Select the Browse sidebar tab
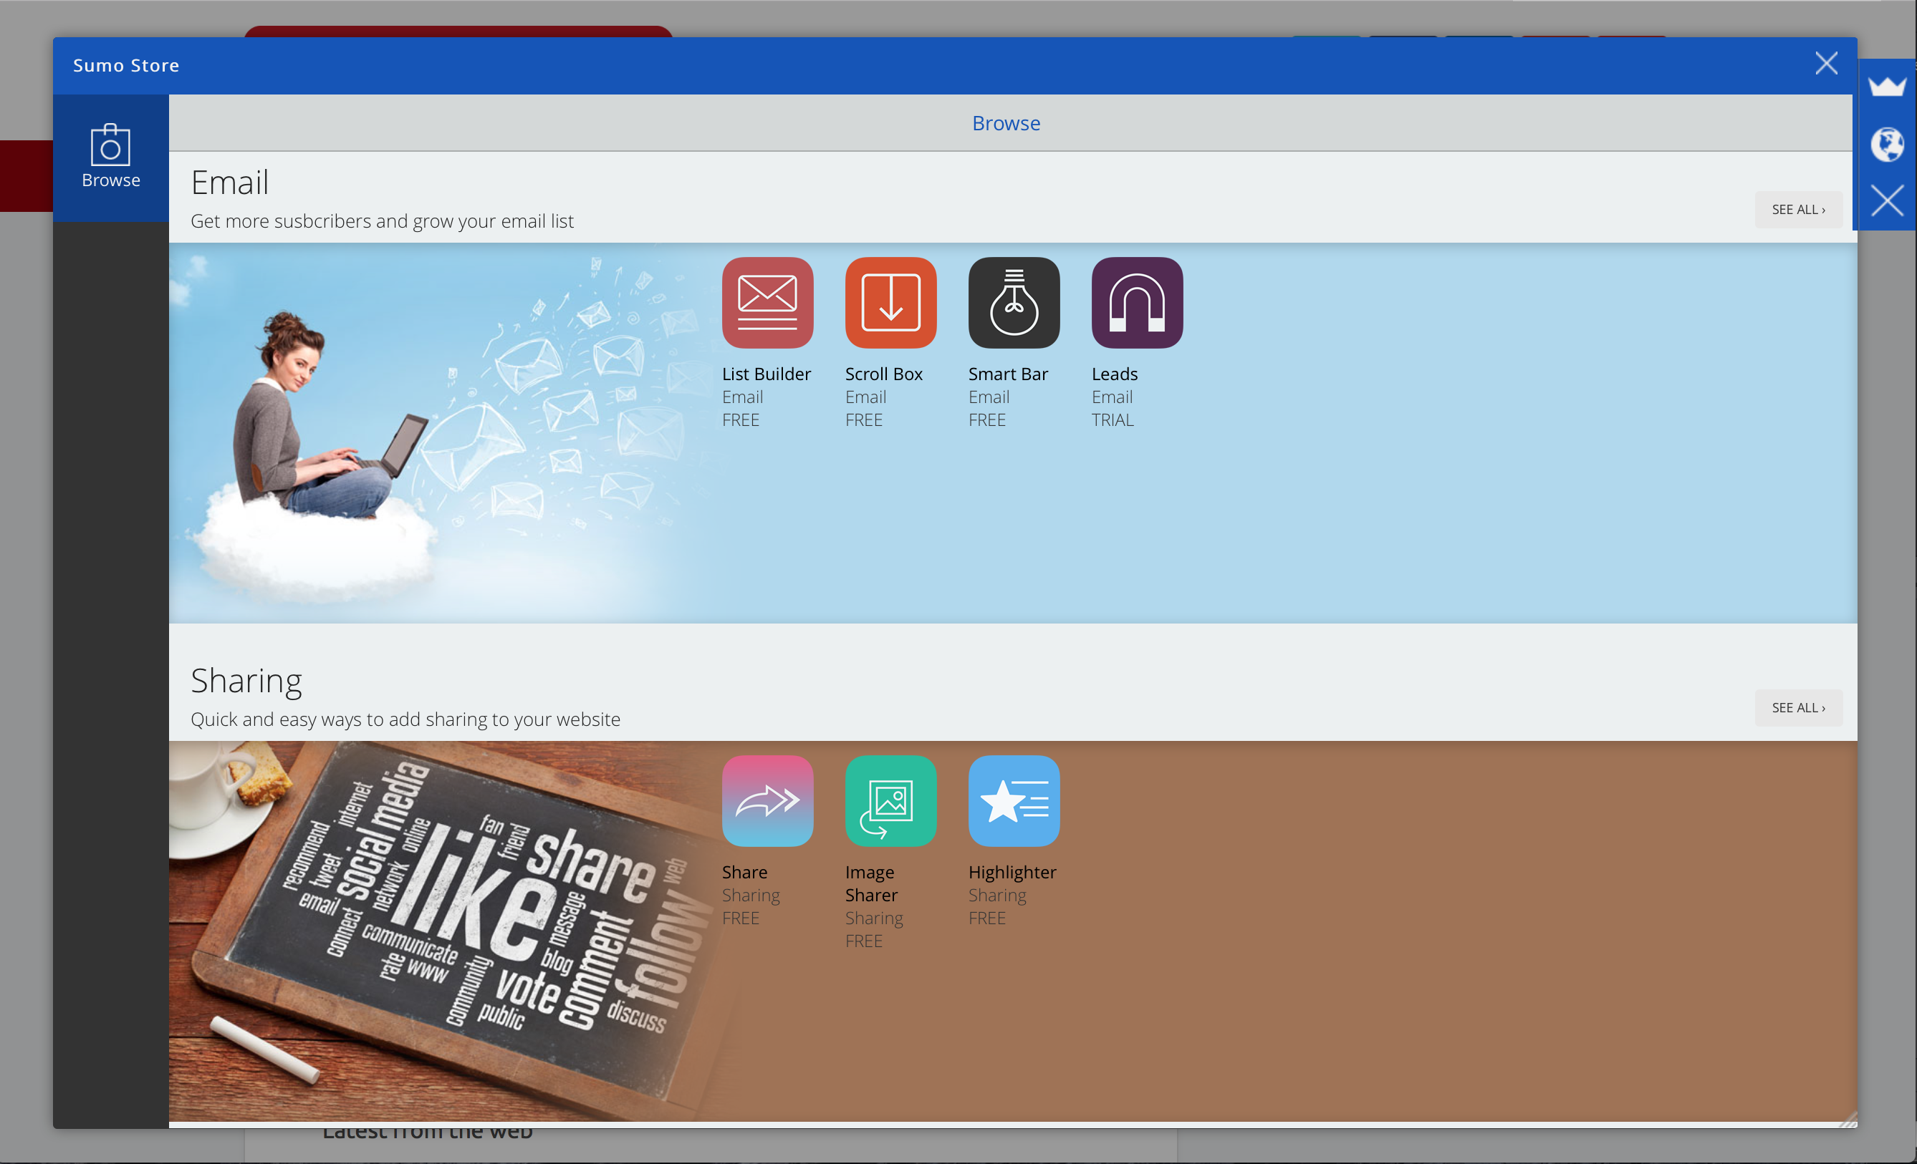The image size is (1917, 1164). point(110,157)
